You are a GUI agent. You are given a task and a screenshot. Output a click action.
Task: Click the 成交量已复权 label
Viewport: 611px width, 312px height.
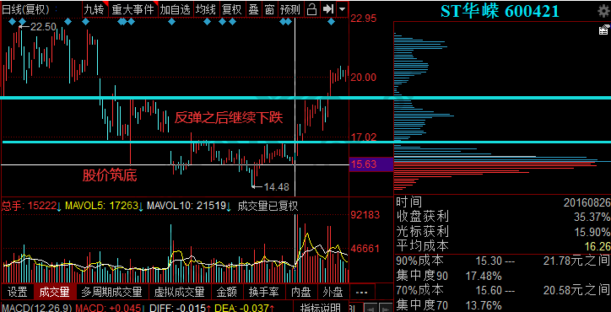268,206
